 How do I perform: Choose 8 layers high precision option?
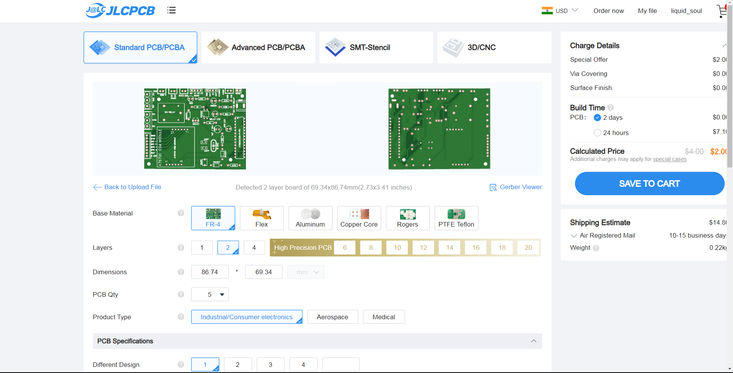(371, 248)
